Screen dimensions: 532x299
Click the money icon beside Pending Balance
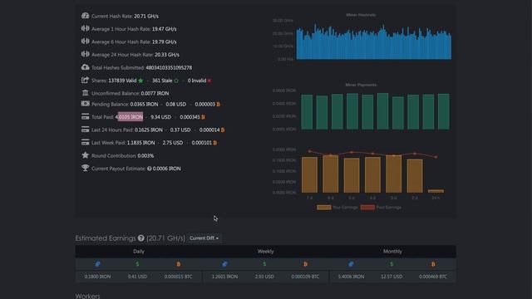click(85, 103)
